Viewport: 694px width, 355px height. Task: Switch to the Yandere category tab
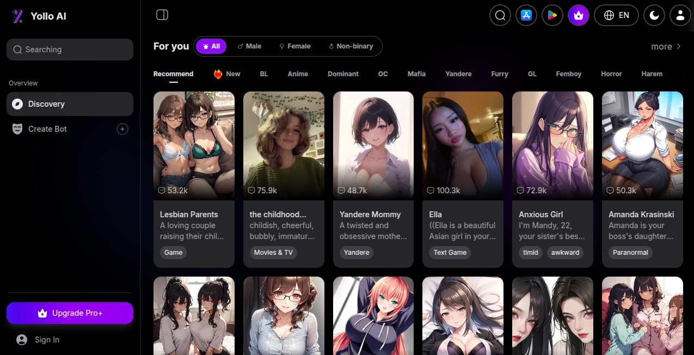458,74
